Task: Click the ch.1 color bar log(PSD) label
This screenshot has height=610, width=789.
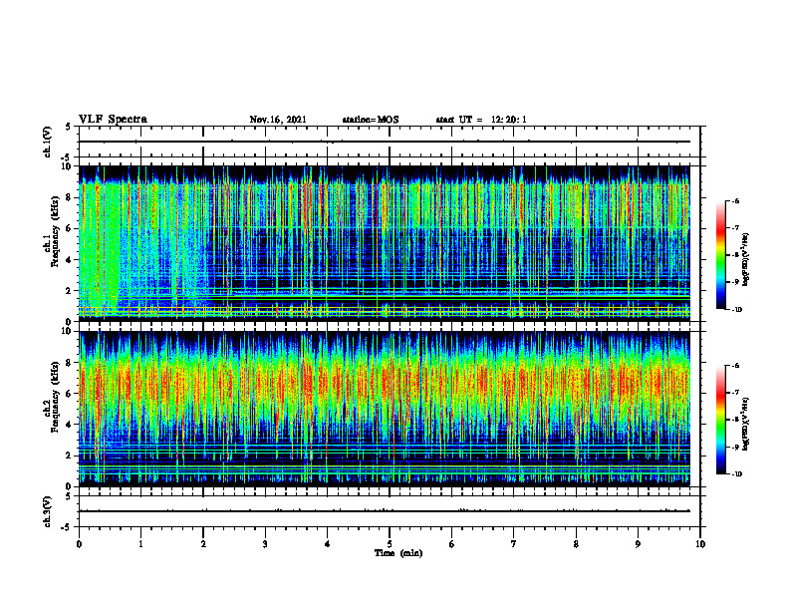Action: click(x=747, y=259)
